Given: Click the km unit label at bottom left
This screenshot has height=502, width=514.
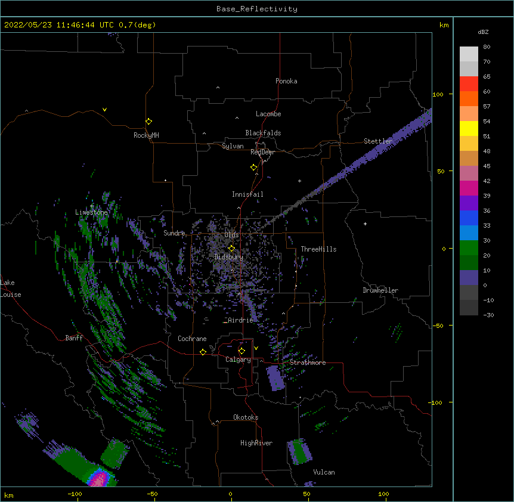Looking at the screenshot, I should pyautogui.click(x=9, y=495).
